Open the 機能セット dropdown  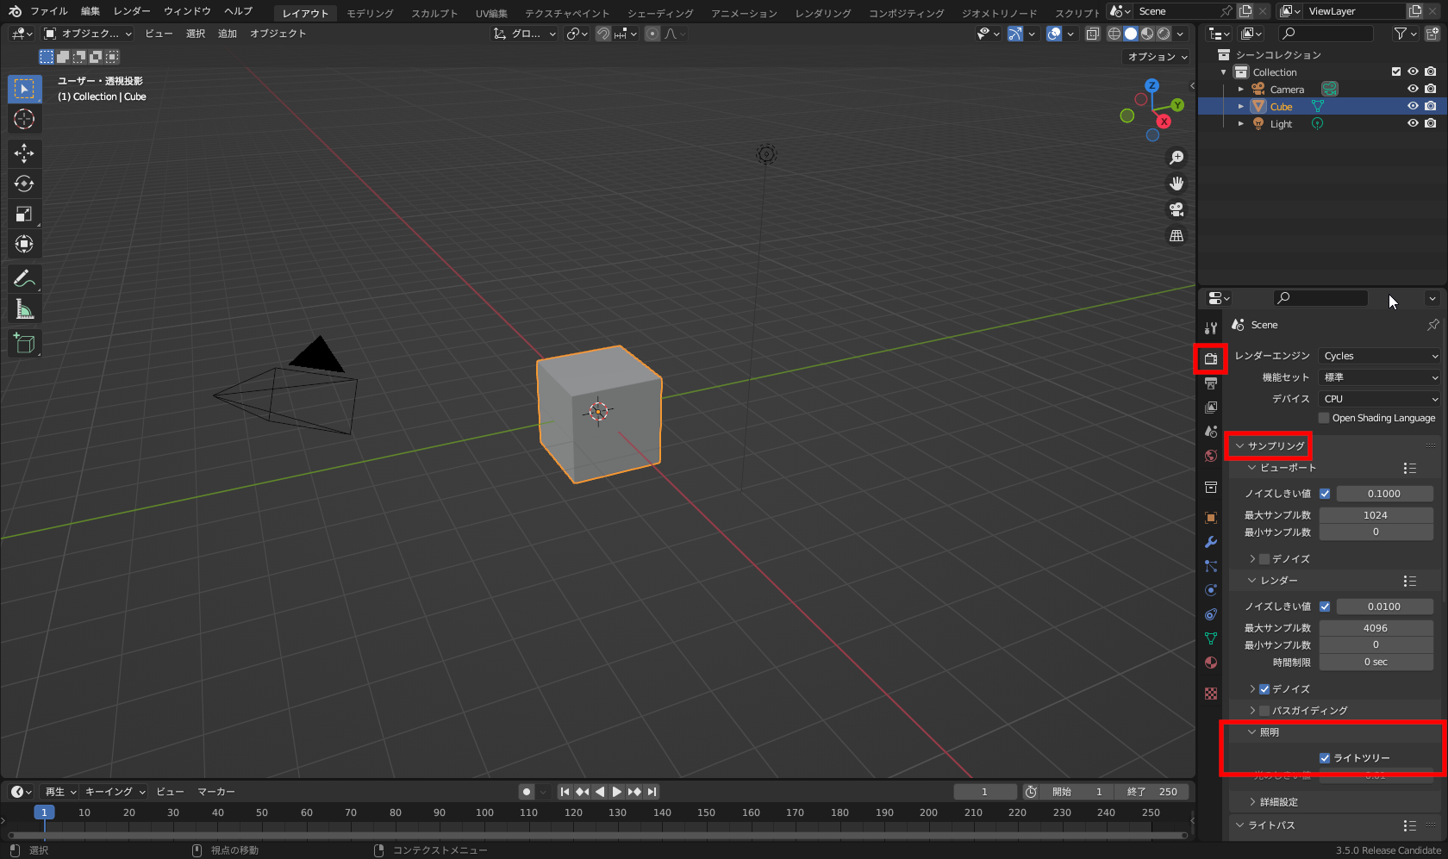click(1380, 377)
